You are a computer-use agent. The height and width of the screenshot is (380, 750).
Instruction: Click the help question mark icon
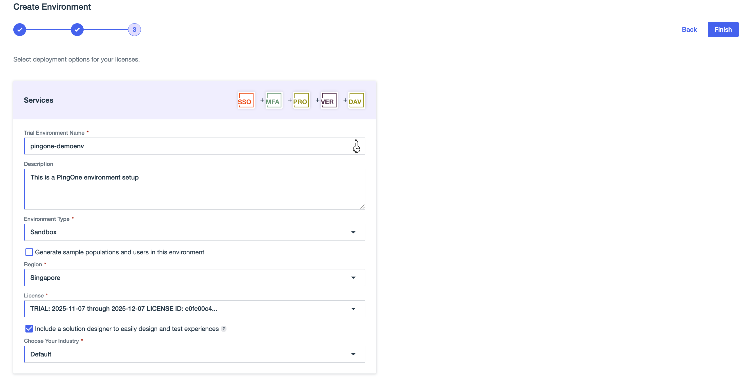pyautogui.click(x=224, y=329)
